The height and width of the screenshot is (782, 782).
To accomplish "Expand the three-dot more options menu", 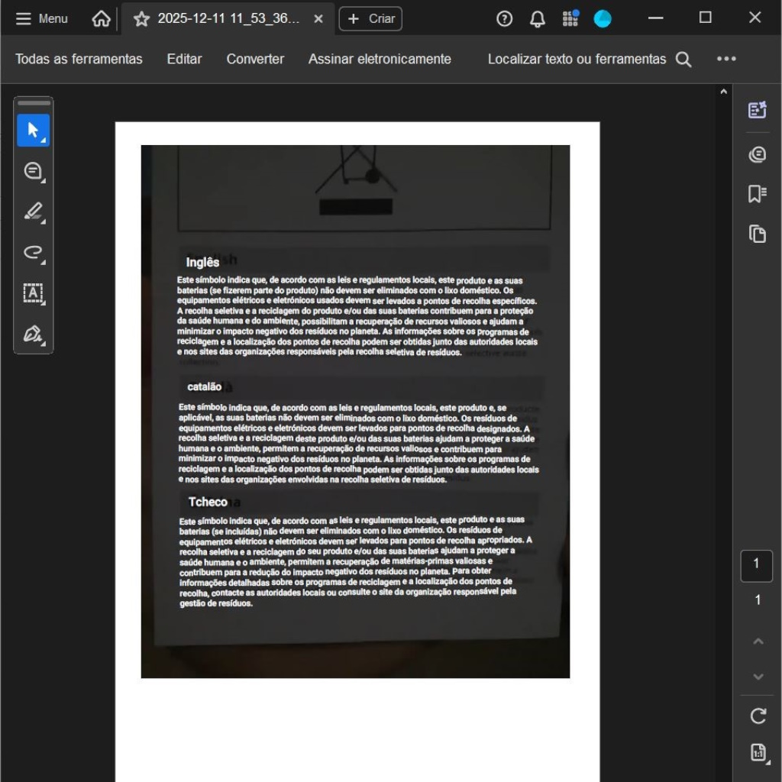I will coord(726,59).
